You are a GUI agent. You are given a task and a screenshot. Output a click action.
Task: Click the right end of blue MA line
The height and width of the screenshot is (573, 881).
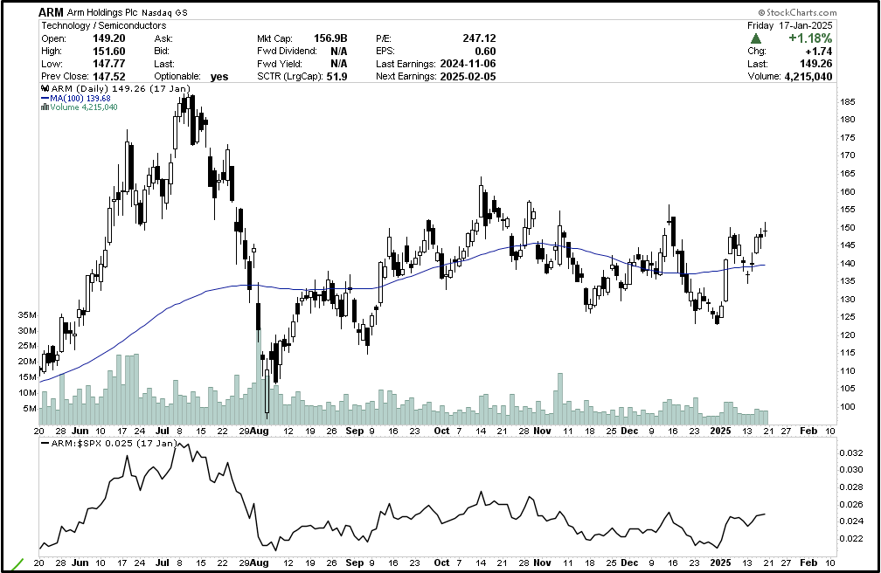pyautogui.click(x=764, y=265)
